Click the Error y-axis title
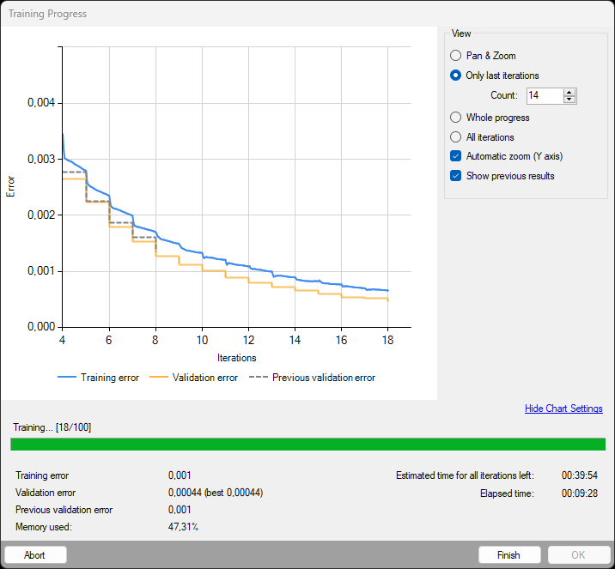615x569 pixels. (11, 187)
